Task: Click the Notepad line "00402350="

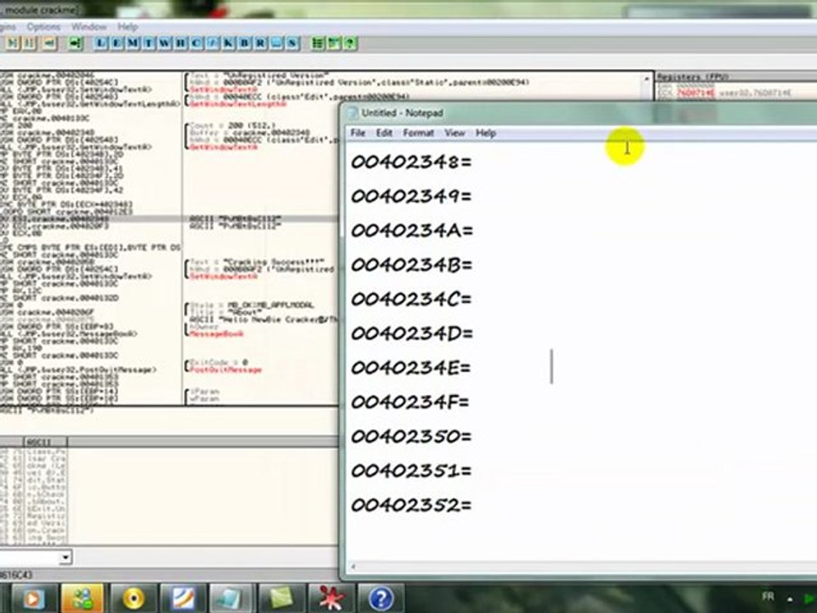Action: (x=411, y=436)
